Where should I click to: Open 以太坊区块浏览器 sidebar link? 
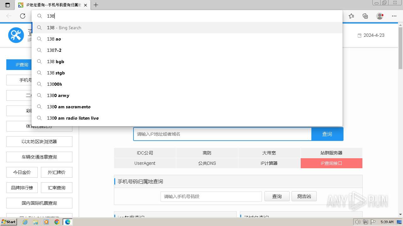tap(39, 142)
